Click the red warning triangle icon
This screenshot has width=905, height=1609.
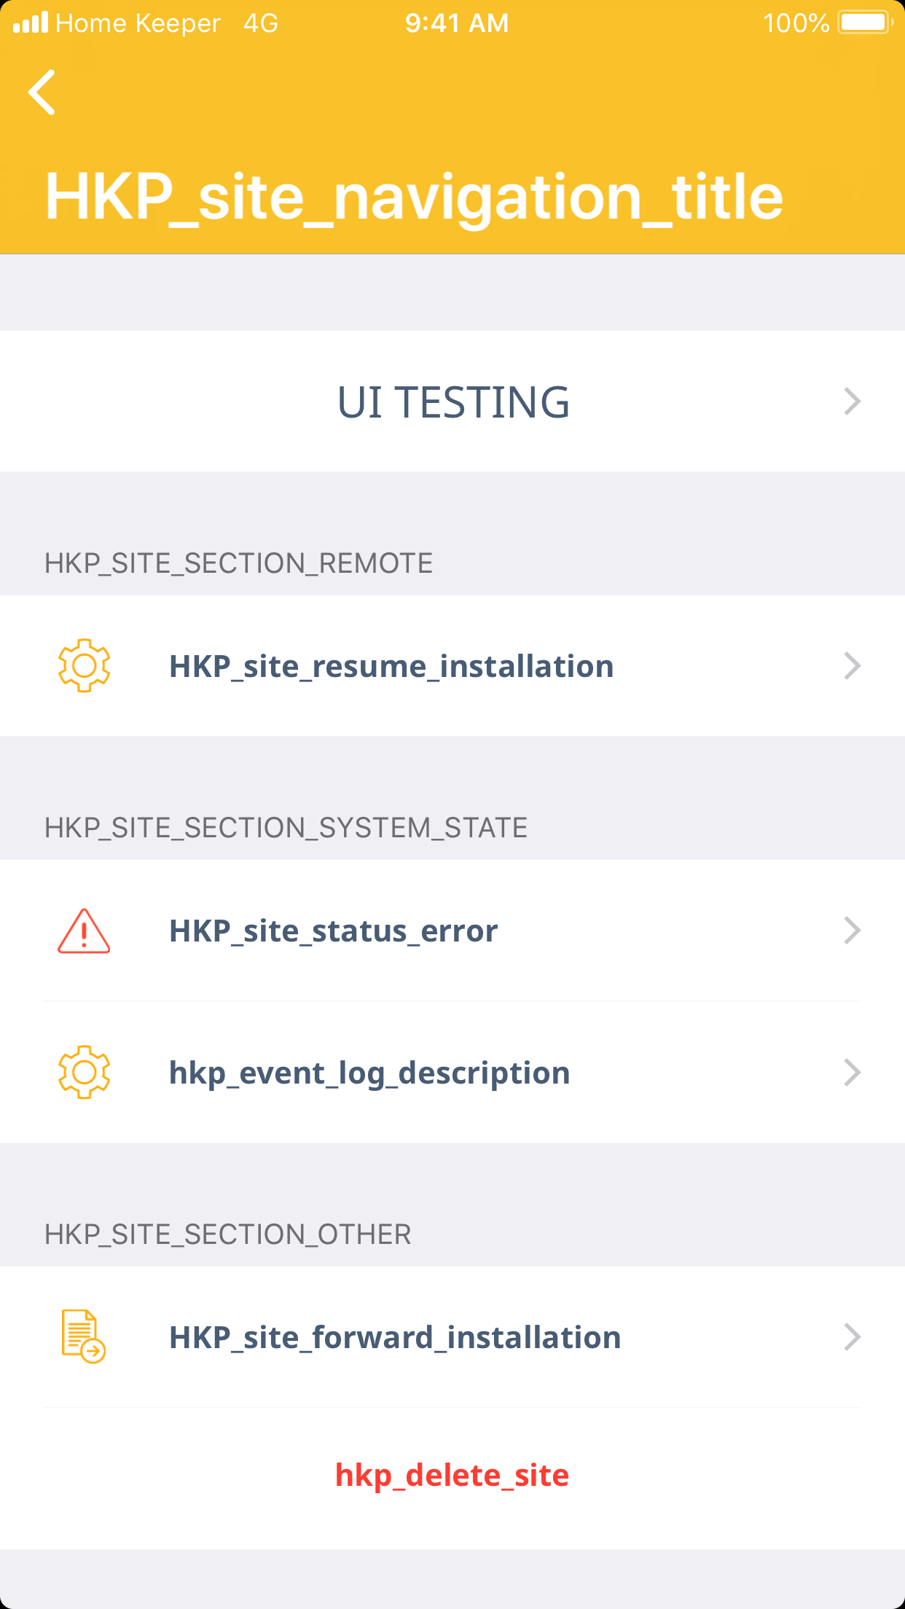click(84, 931)
